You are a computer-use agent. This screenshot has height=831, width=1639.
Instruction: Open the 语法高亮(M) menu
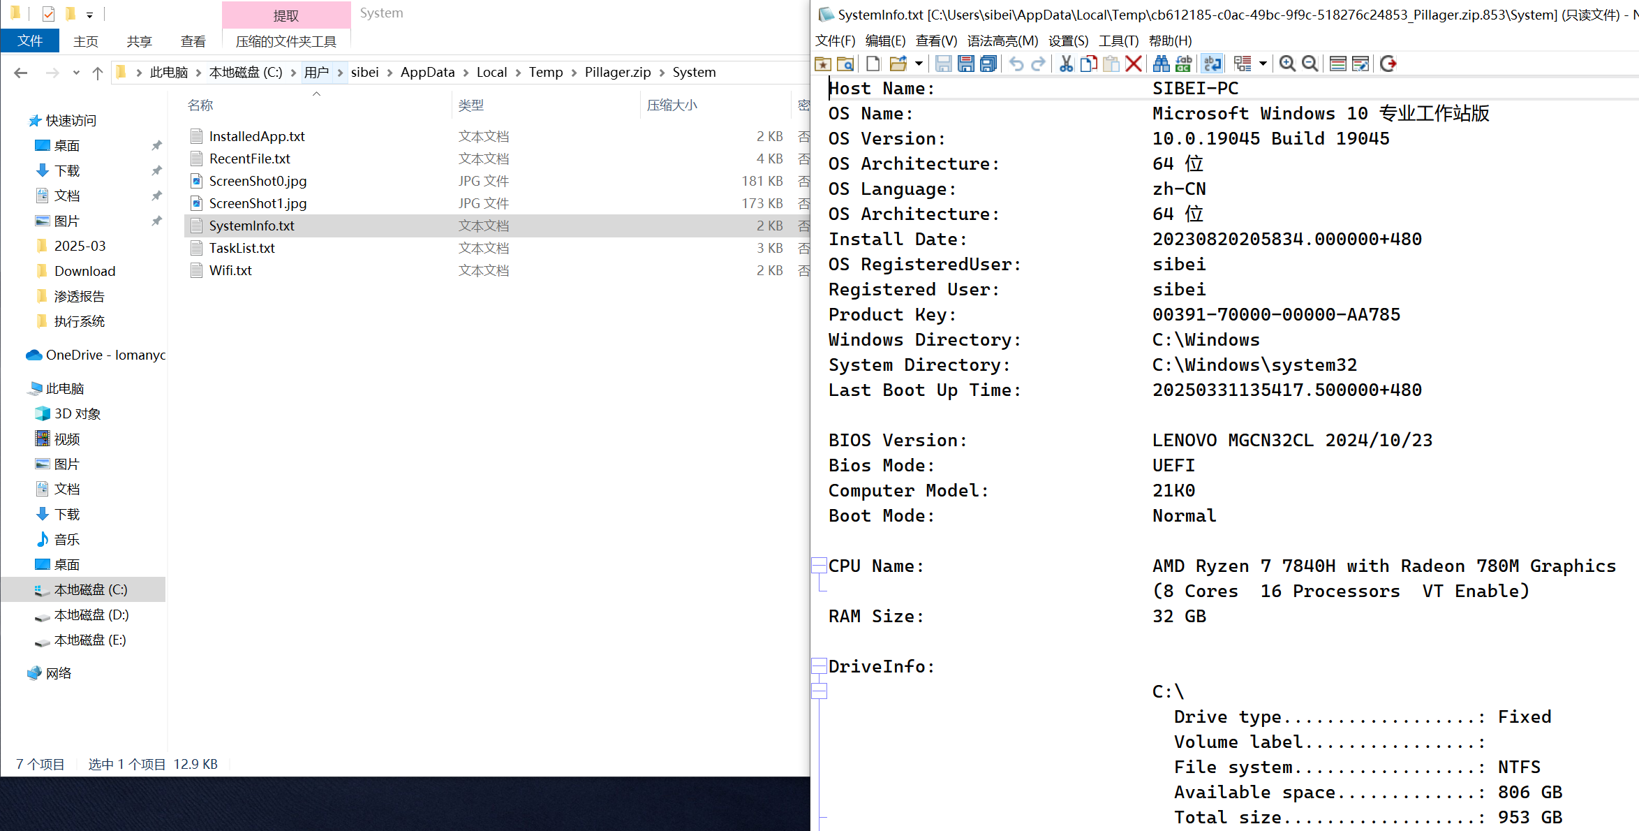pos(1002,41)
